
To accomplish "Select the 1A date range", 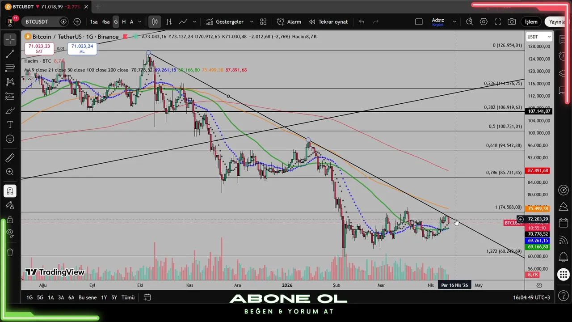I will pos(51,297).
